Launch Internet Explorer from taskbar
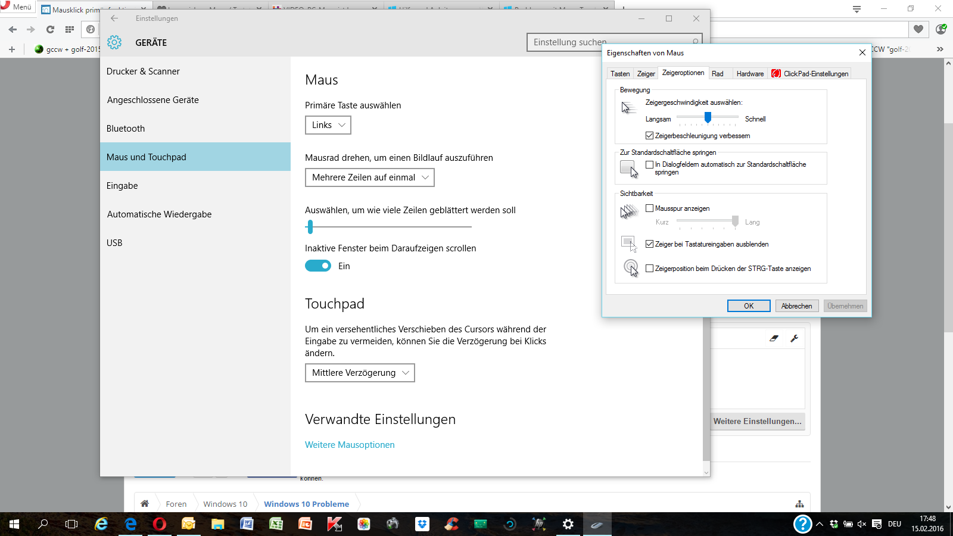The height and width of the screenshot is (536, 953). (101, 524)
